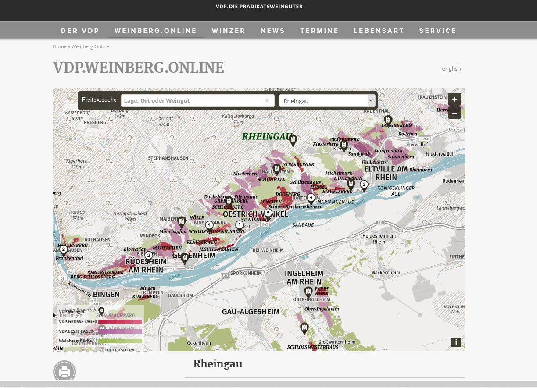Open the LEBENSART menu item
Viewport: 537px width, 388px height.
pos(379,31)
